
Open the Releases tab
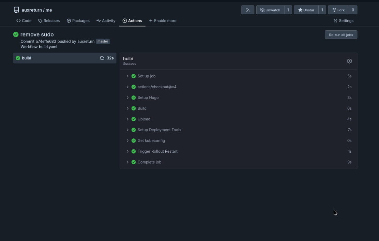49,21
